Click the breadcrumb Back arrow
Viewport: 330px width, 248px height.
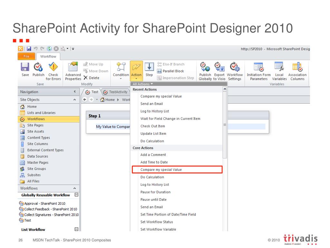click(85, 99)
